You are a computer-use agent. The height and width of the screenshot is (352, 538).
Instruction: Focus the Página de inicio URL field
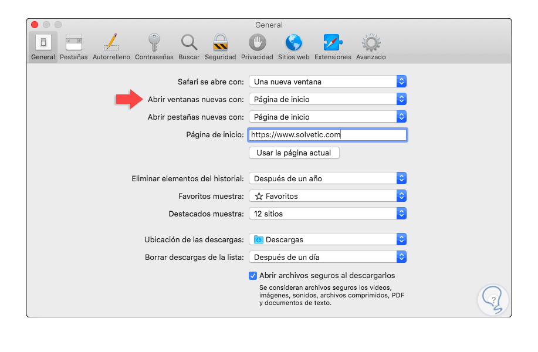(328, 135)
